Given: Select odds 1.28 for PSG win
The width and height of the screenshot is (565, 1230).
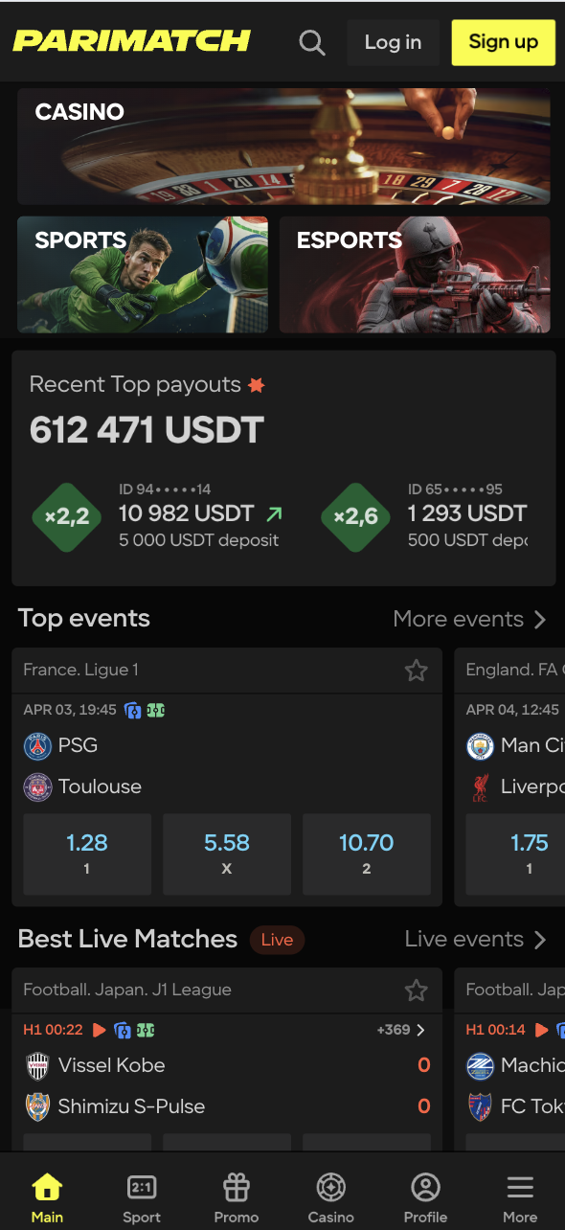Looking at the screenshot, I should pos(87,854).
